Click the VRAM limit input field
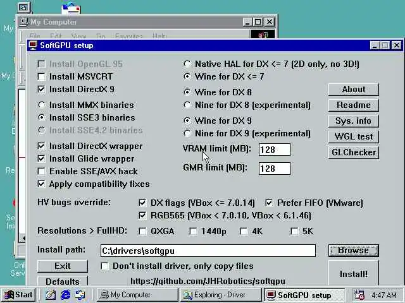Viewport: 405px width, 303px height. (274, 150)
